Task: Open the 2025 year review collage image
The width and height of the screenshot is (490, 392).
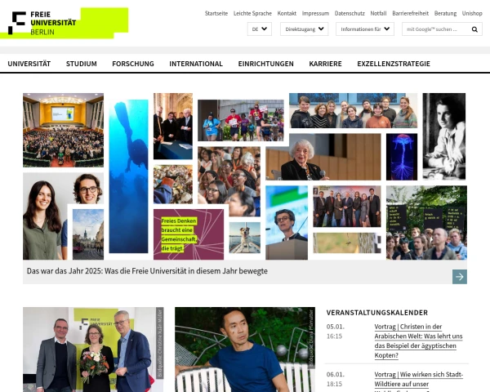Action: pyautogui.click(x=245, y=176)
